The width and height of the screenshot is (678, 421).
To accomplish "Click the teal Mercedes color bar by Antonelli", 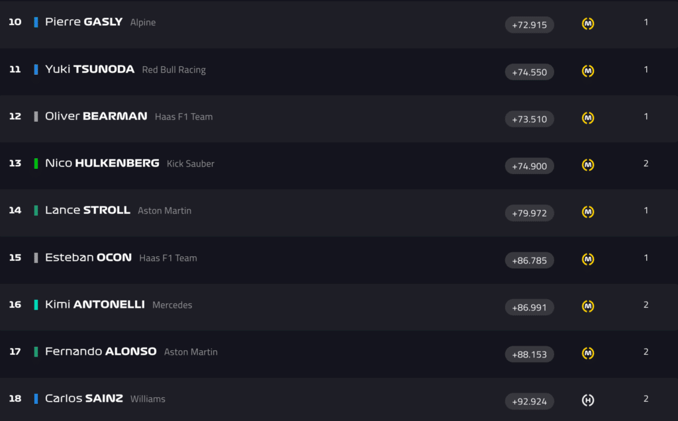I will pos(36,304).
